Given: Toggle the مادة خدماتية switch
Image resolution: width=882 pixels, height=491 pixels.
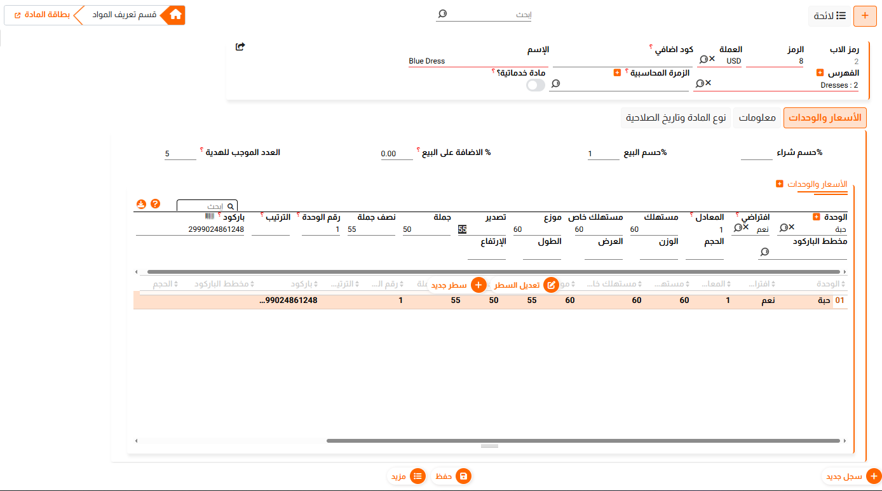Looking at the screenshot, I should (536, 85).
